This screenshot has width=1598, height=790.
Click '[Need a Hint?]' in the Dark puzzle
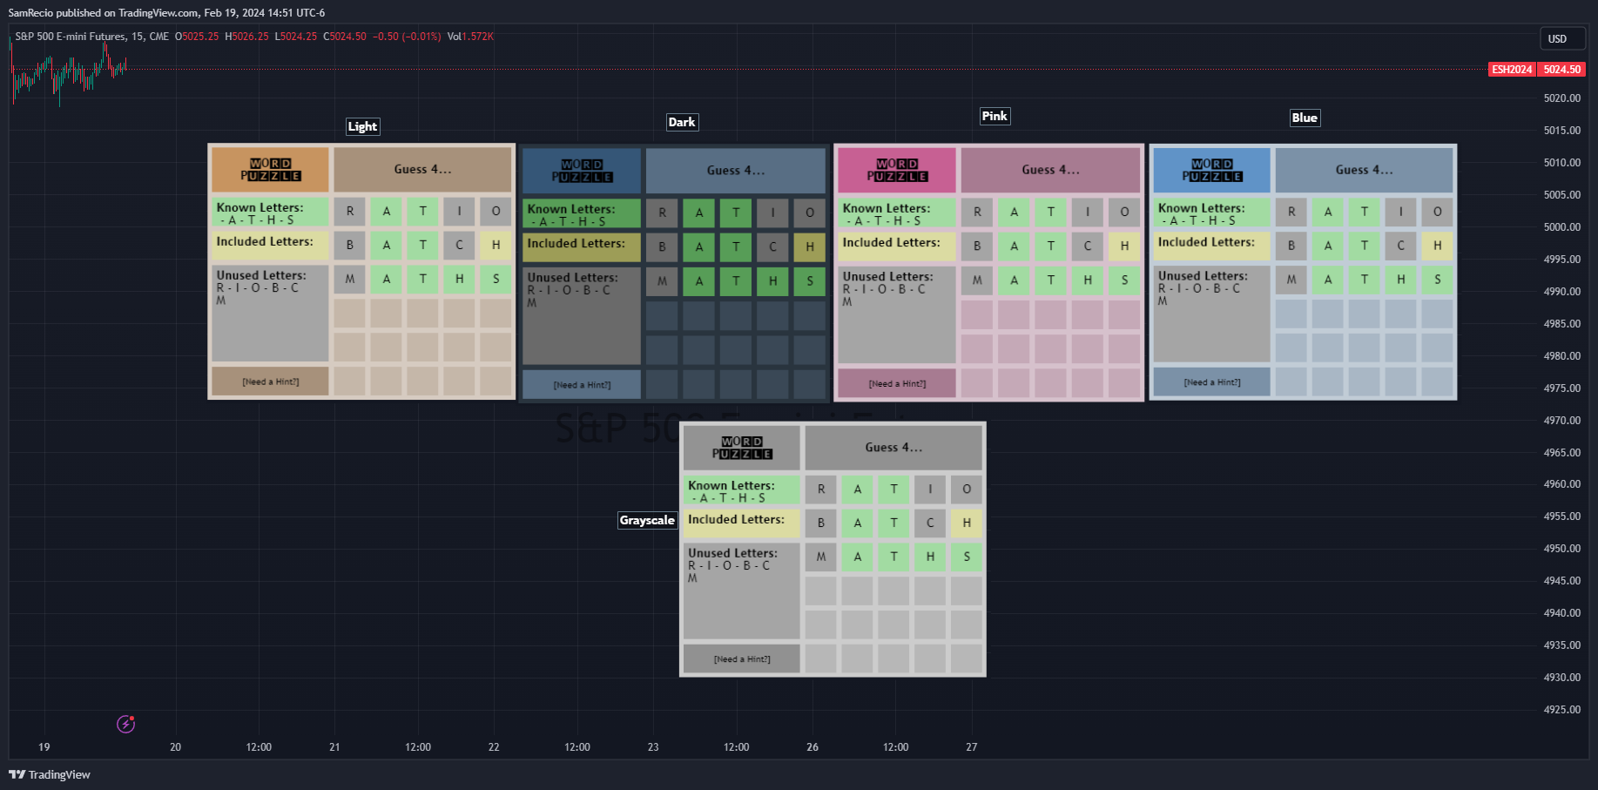[x=582, y=384]
